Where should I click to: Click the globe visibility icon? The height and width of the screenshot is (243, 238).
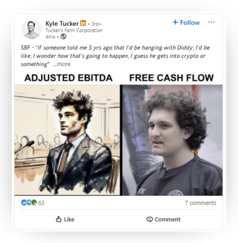63,37
